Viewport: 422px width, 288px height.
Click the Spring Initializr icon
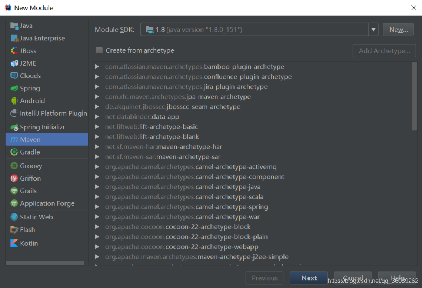click(x=14, y=127)
